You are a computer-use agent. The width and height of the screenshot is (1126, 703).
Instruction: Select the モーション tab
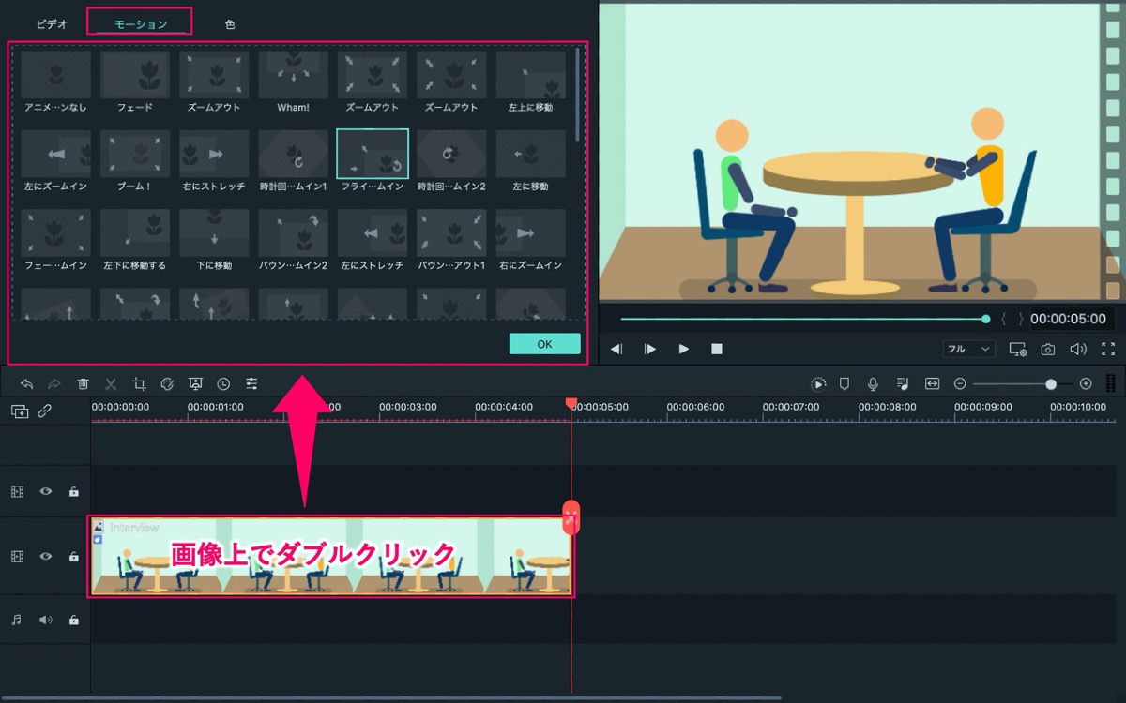click(141, 24)
